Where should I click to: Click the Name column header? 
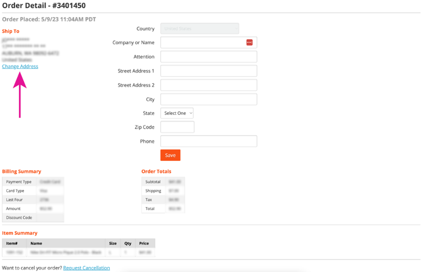36,243
